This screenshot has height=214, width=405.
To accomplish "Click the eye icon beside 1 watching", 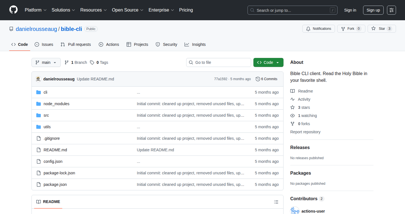I will tap(292, 116).
